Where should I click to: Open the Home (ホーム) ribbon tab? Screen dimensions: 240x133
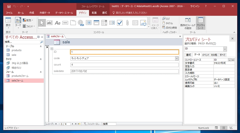(x=21, y=13)
